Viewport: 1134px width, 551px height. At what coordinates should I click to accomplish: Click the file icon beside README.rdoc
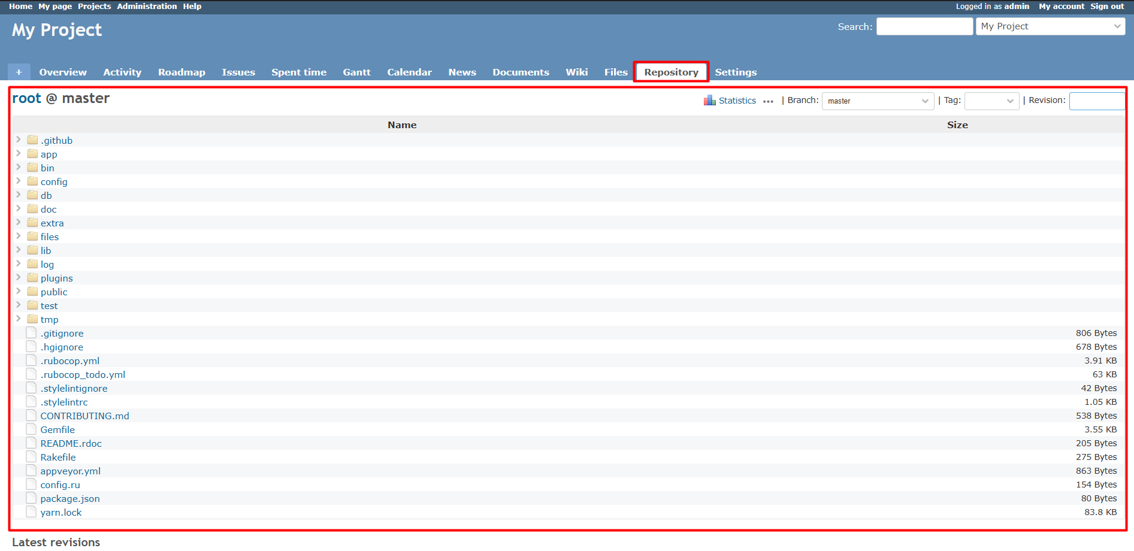[31, 442]
